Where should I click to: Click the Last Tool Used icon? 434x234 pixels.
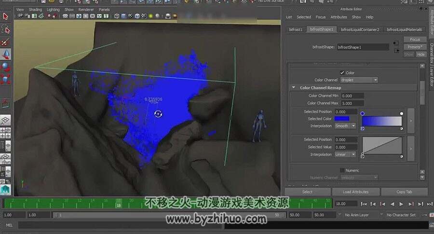(5, 104)
